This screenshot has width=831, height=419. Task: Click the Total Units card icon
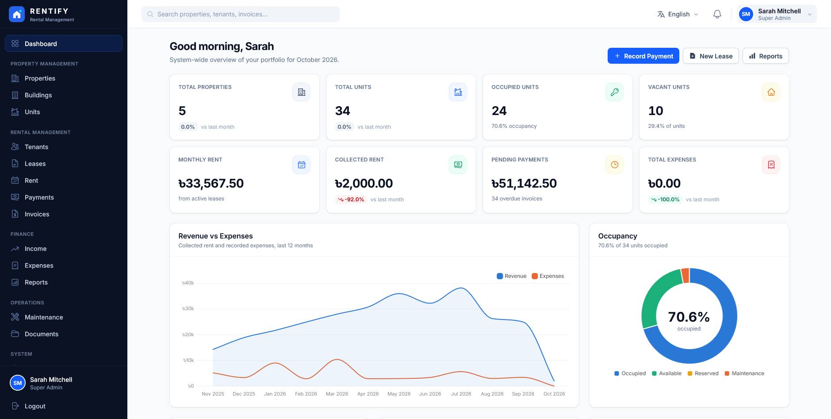pos(458,92)
